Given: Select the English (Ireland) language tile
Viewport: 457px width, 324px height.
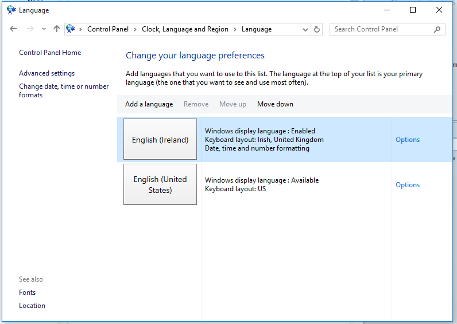Looking at the screenshot, I should [160, 139].
